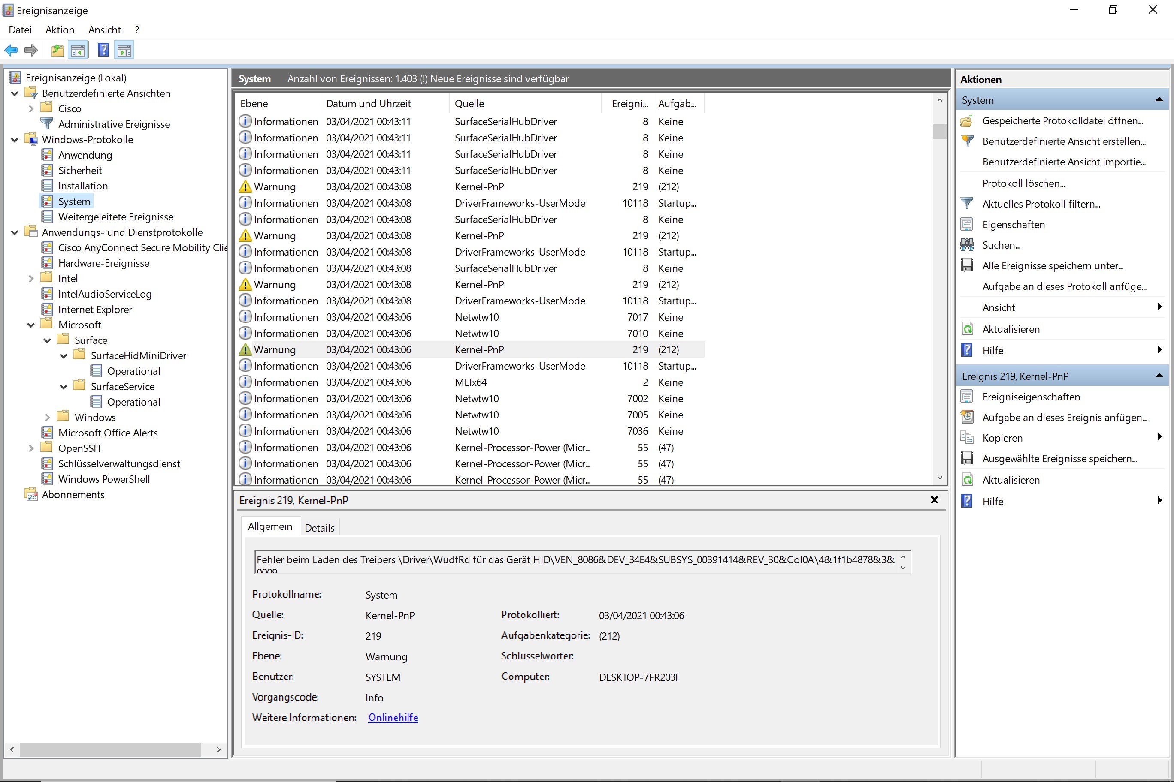Click the filter icon for Aktuelles Protokoll filtern
The image size is (1174, 782).
point(967,204)
